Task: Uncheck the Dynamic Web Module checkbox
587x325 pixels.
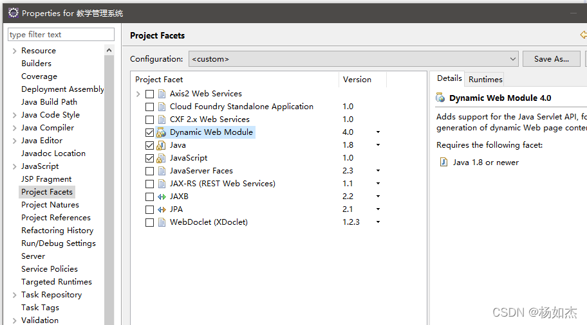Action: pyautogui.click(x=150, y=132)
